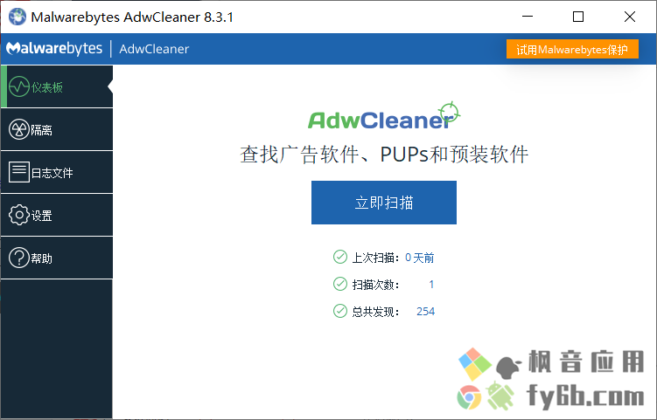
Task: Click the green checkmark beside 上次扫描
Action: coord(339,257)
